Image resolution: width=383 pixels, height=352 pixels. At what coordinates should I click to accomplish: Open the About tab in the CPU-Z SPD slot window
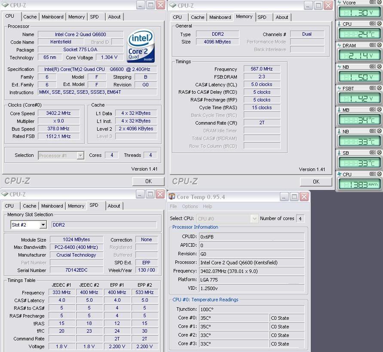point(114,206)
